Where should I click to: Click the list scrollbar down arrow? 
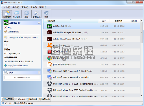[141, 96]
